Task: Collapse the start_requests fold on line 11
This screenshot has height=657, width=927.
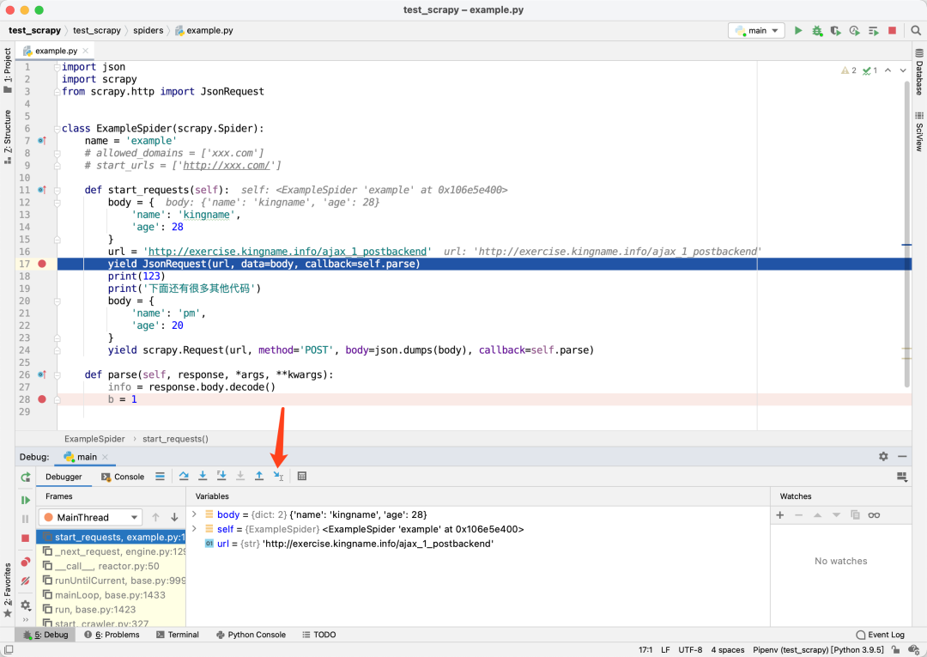Action: click(x=58, y=190)
